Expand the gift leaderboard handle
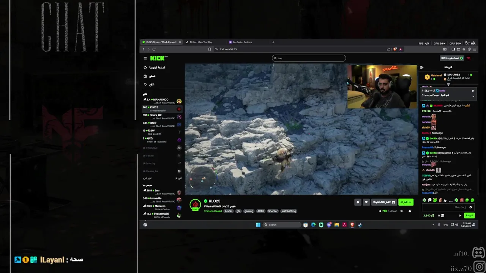Image resolution: width=486 pixels, height=273 pixels. (x=448, y=84)
